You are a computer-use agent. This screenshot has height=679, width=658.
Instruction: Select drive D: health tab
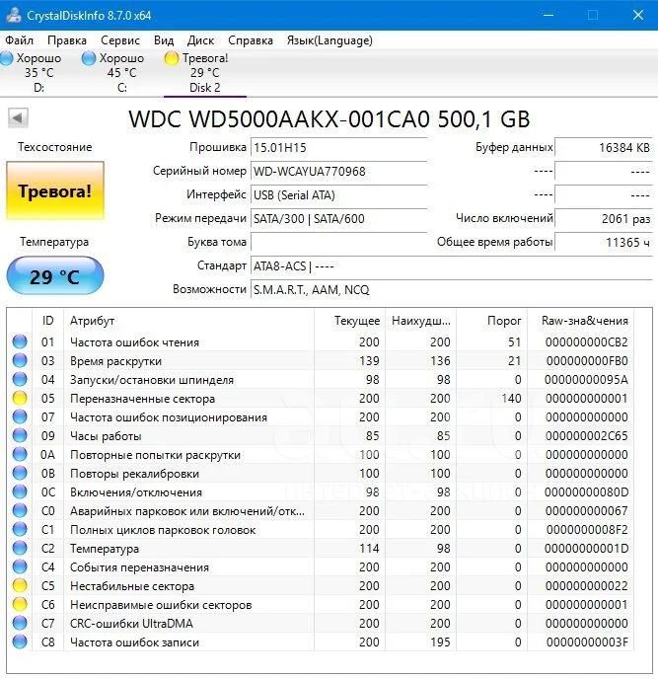35,73
